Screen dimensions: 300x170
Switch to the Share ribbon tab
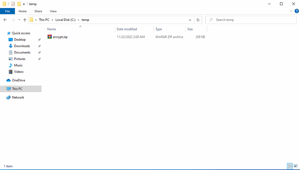point(38,11)
